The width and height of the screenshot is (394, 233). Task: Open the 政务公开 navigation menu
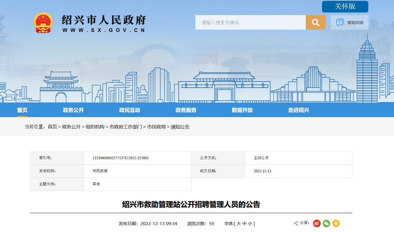coord(73,110)
